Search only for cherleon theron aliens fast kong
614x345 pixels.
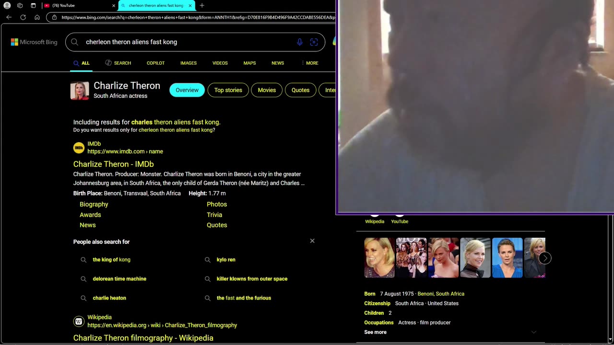pyautogui.click(x=176, y=130)
